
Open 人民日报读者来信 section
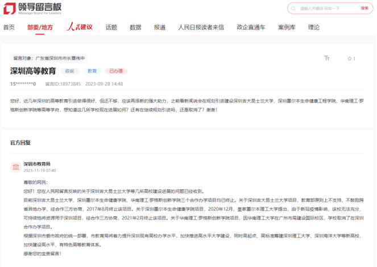point(201,27)
